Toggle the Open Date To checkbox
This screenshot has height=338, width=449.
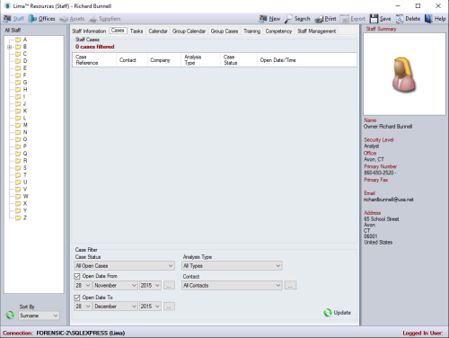click(x=77, y=298)
